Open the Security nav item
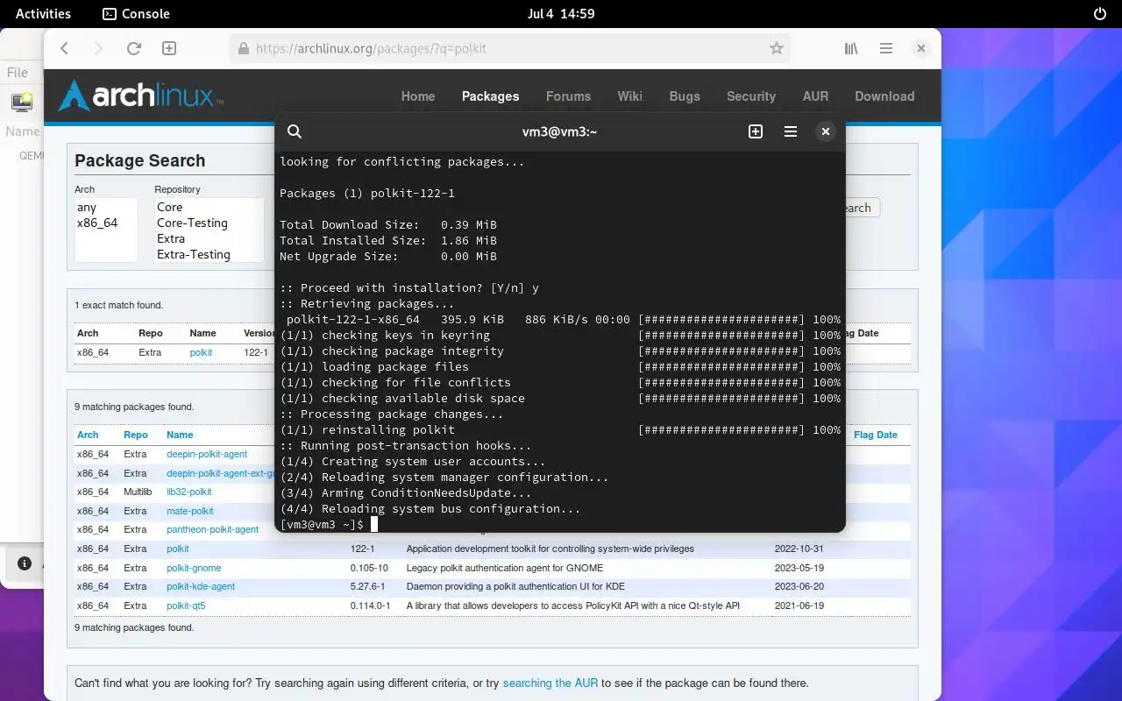Viewport: 1122px width, 701px height. (751, 96)
